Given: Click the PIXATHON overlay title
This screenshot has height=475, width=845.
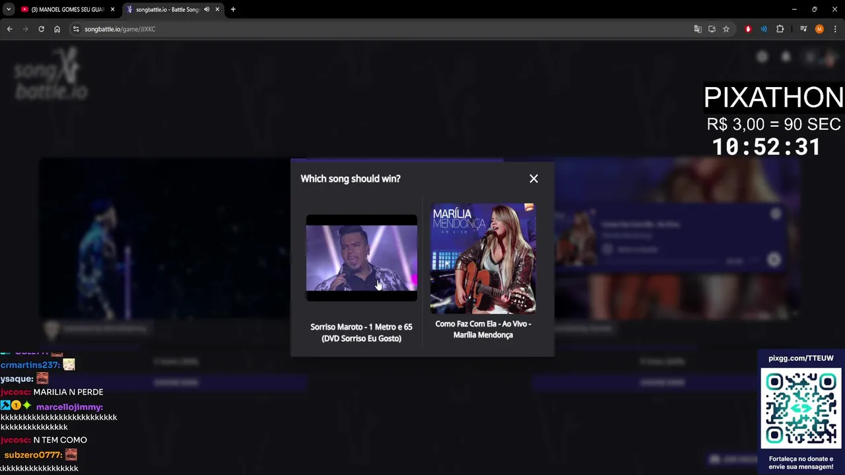Looking at the screenshot, I should click(773, 98).
